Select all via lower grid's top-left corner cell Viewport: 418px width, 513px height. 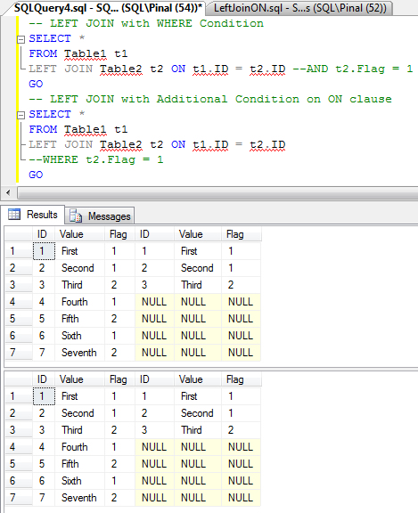tap(19, 379)
